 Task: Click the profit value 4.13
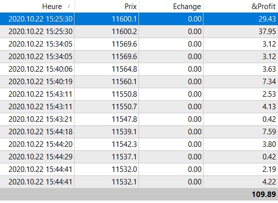269,107
